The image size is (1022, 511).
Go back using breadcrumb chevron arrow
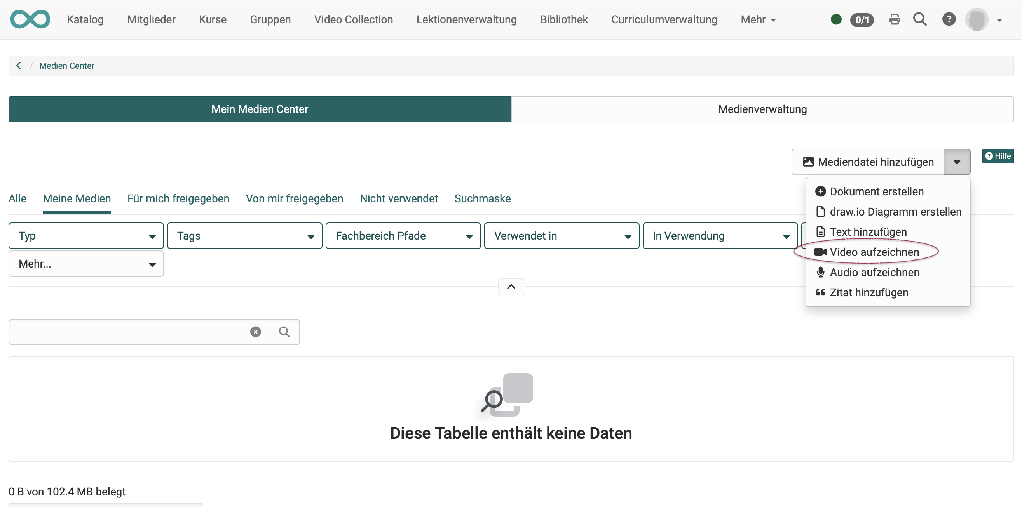[x=19, y=66]
